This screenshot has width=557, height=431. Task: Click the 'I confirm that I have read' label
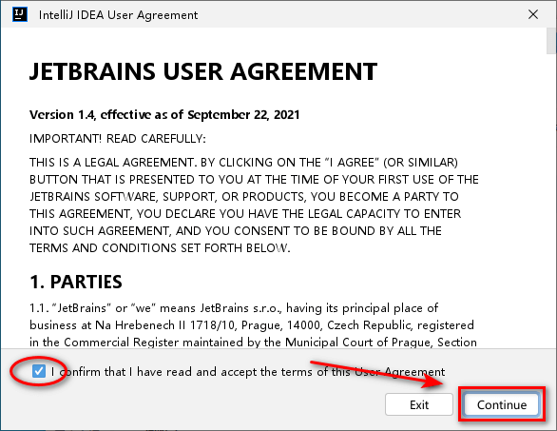[248, 372]
